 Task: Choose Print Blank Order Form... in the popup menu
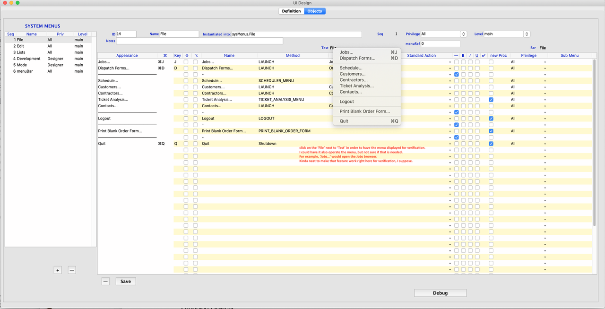tap(367, 112)
